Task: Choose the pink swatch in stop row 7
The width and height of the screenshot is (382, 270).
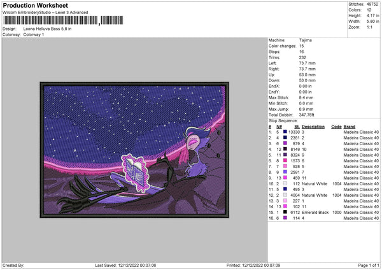Action: click(285, 166)
